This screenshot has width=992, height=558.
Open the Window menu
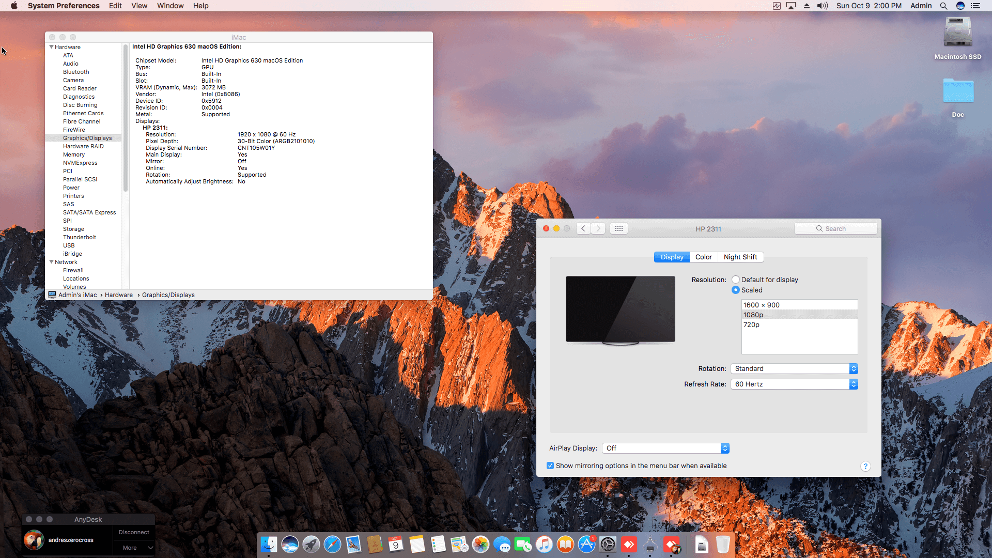170,6
